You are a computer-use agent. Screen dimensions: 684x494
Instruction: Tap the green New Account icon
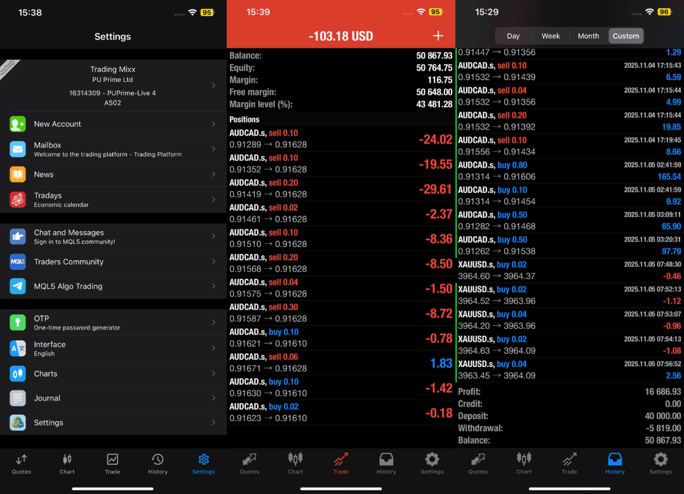click(18, 124)
